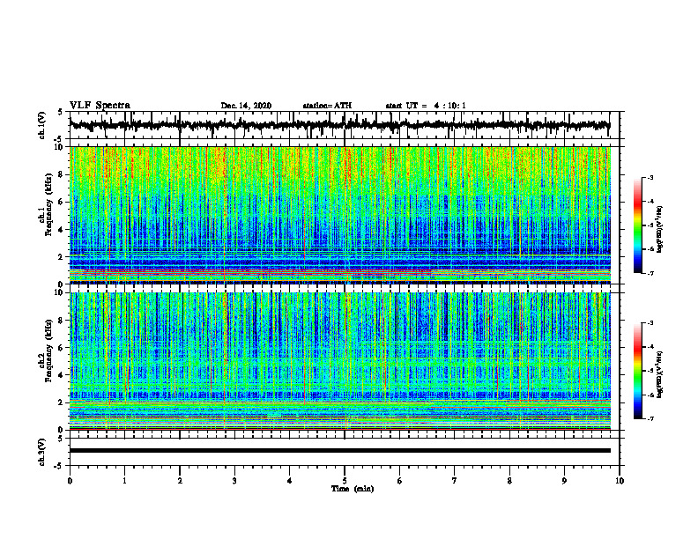Click the "-5" tick on the ch.1(V) axis

59,139
